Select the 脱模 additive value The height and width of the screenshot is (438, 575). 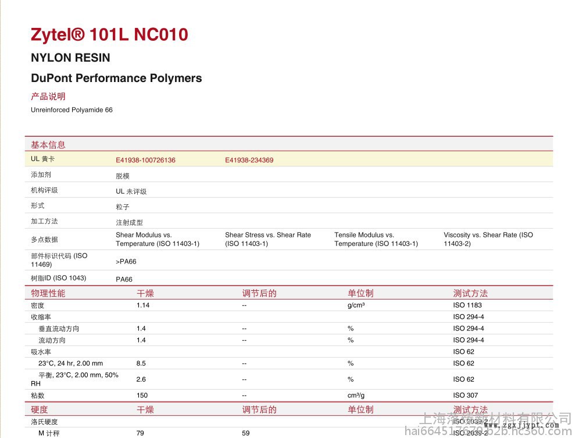click(x=123, y=176)
